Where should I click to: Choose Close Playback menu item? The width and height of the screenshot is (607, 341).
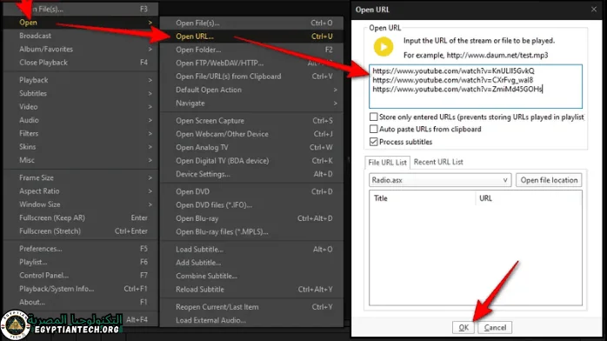[81, 63]
